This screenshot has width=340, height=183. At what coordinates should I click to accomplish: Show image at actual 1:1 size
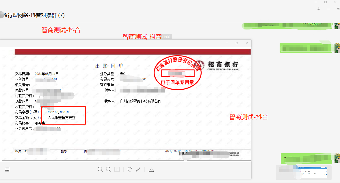[x=117, y=169]
